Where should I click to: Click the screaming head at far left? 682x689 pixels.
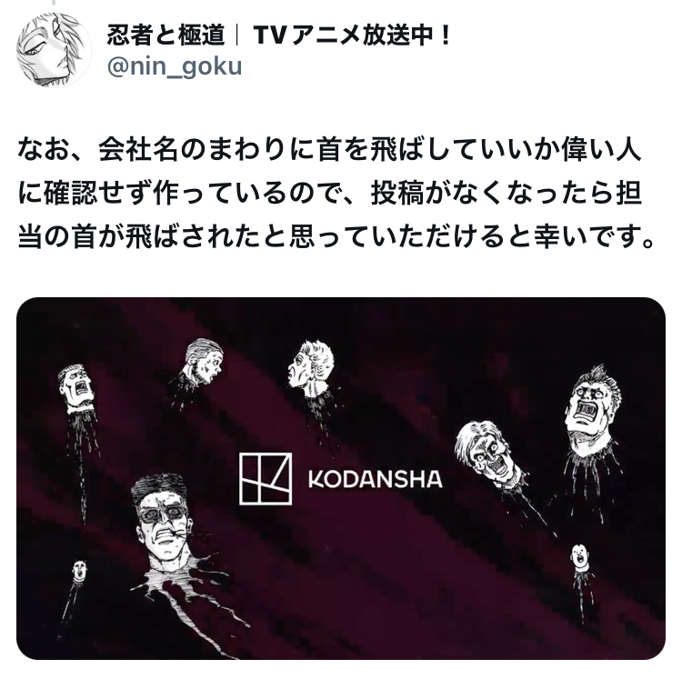tap(75, 388)
